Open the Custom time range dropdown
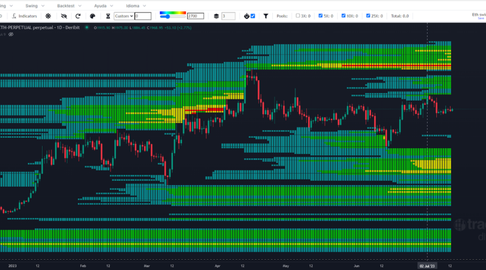The width and height of the screenshot is (486, 270). point(123,16)
